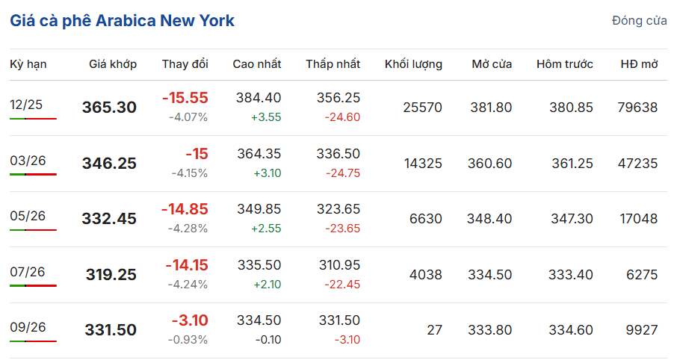The image size is (677, 363).
Task: Click the 349.85 highest price cell
Action: coord(259,210)
